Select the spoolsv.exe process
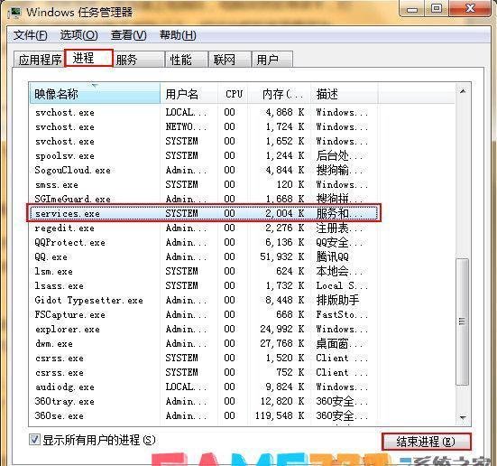Image resolution: width=497 pixels, height=466 pixels. coord(204,155)
